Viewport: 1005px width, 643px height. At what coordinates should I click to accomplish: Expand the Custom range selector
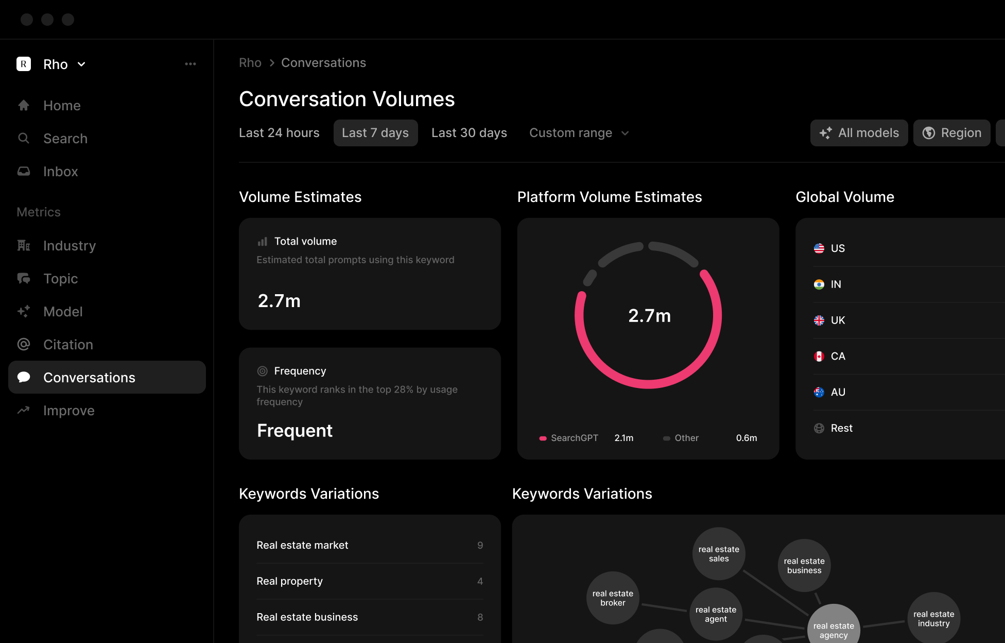[578, 132]
